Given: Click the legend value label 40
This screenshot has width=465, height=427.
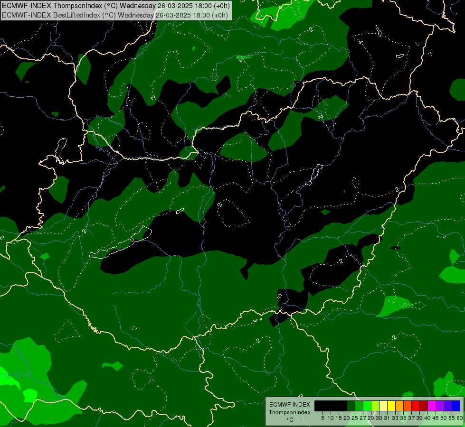Looking at the screenshot, I should coord(427,418).
